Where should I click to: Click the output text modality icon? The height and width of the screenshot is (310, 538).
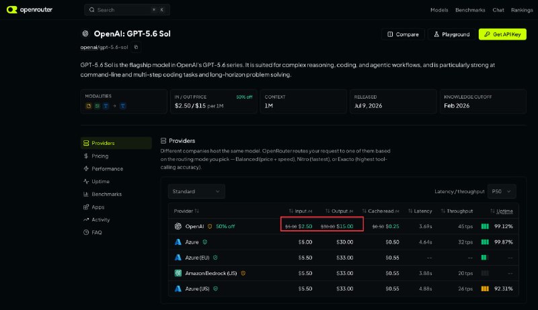(123, 106)
